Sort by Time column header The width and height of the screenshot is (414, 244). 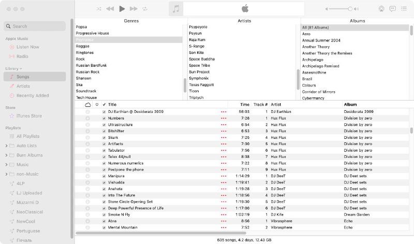pos(245,105)
